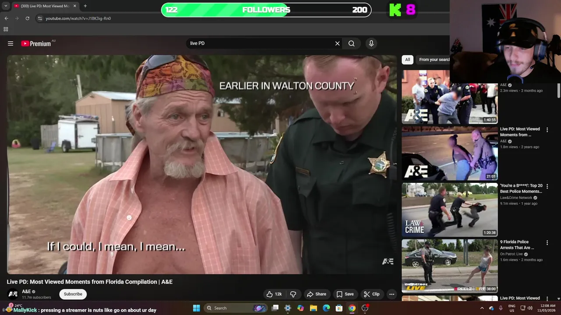
Task: Click the taskbar Search box
Action: (236, 308)
